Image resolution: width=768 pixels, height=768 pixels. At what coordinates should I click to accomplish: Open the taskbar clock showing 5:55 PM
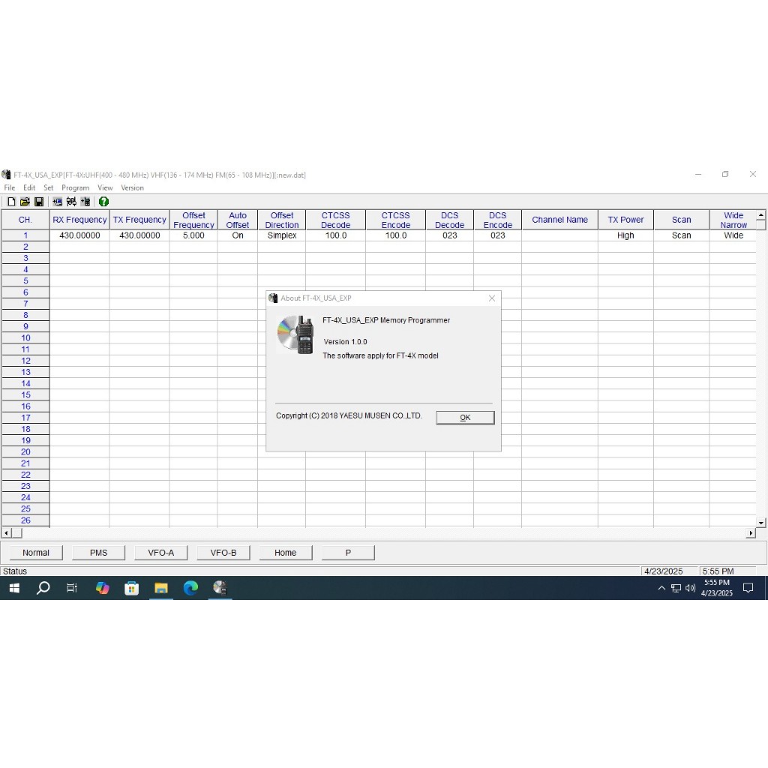(x=716, y=588)
